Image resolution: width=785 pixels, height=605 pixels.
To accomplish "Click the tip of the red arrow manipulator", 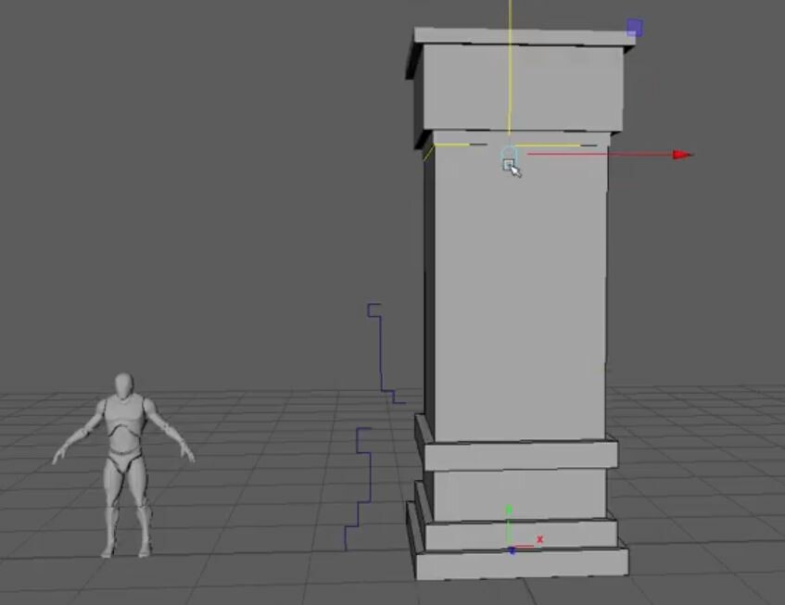I will [x=686, y=154].
